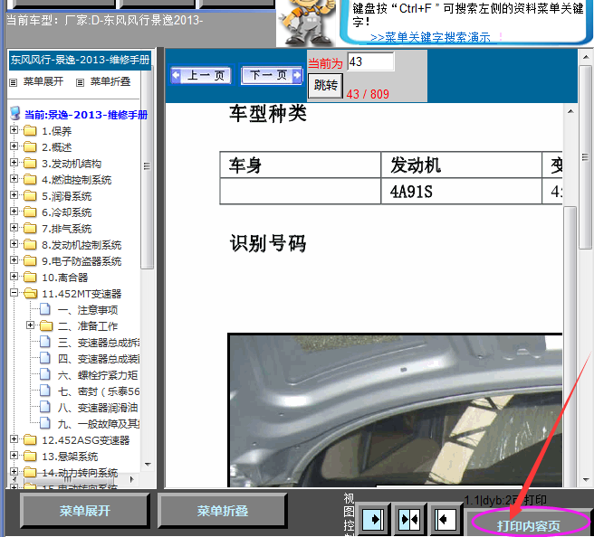Click the 识别号码 heading text
Screen dimensions: 594x537
click(268, 243)
